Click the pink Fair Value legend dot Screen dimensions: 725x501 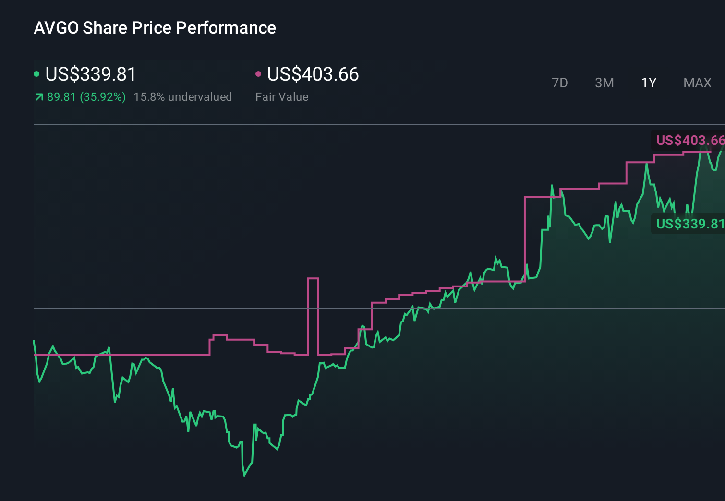[259, 74]
